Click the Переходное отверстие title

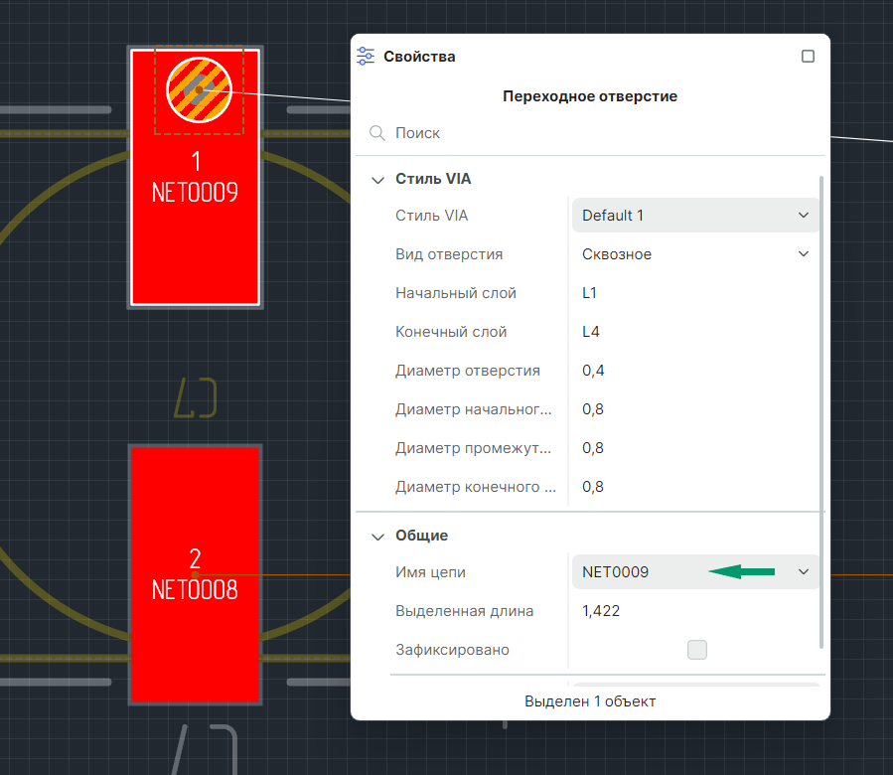coord(590,96)
